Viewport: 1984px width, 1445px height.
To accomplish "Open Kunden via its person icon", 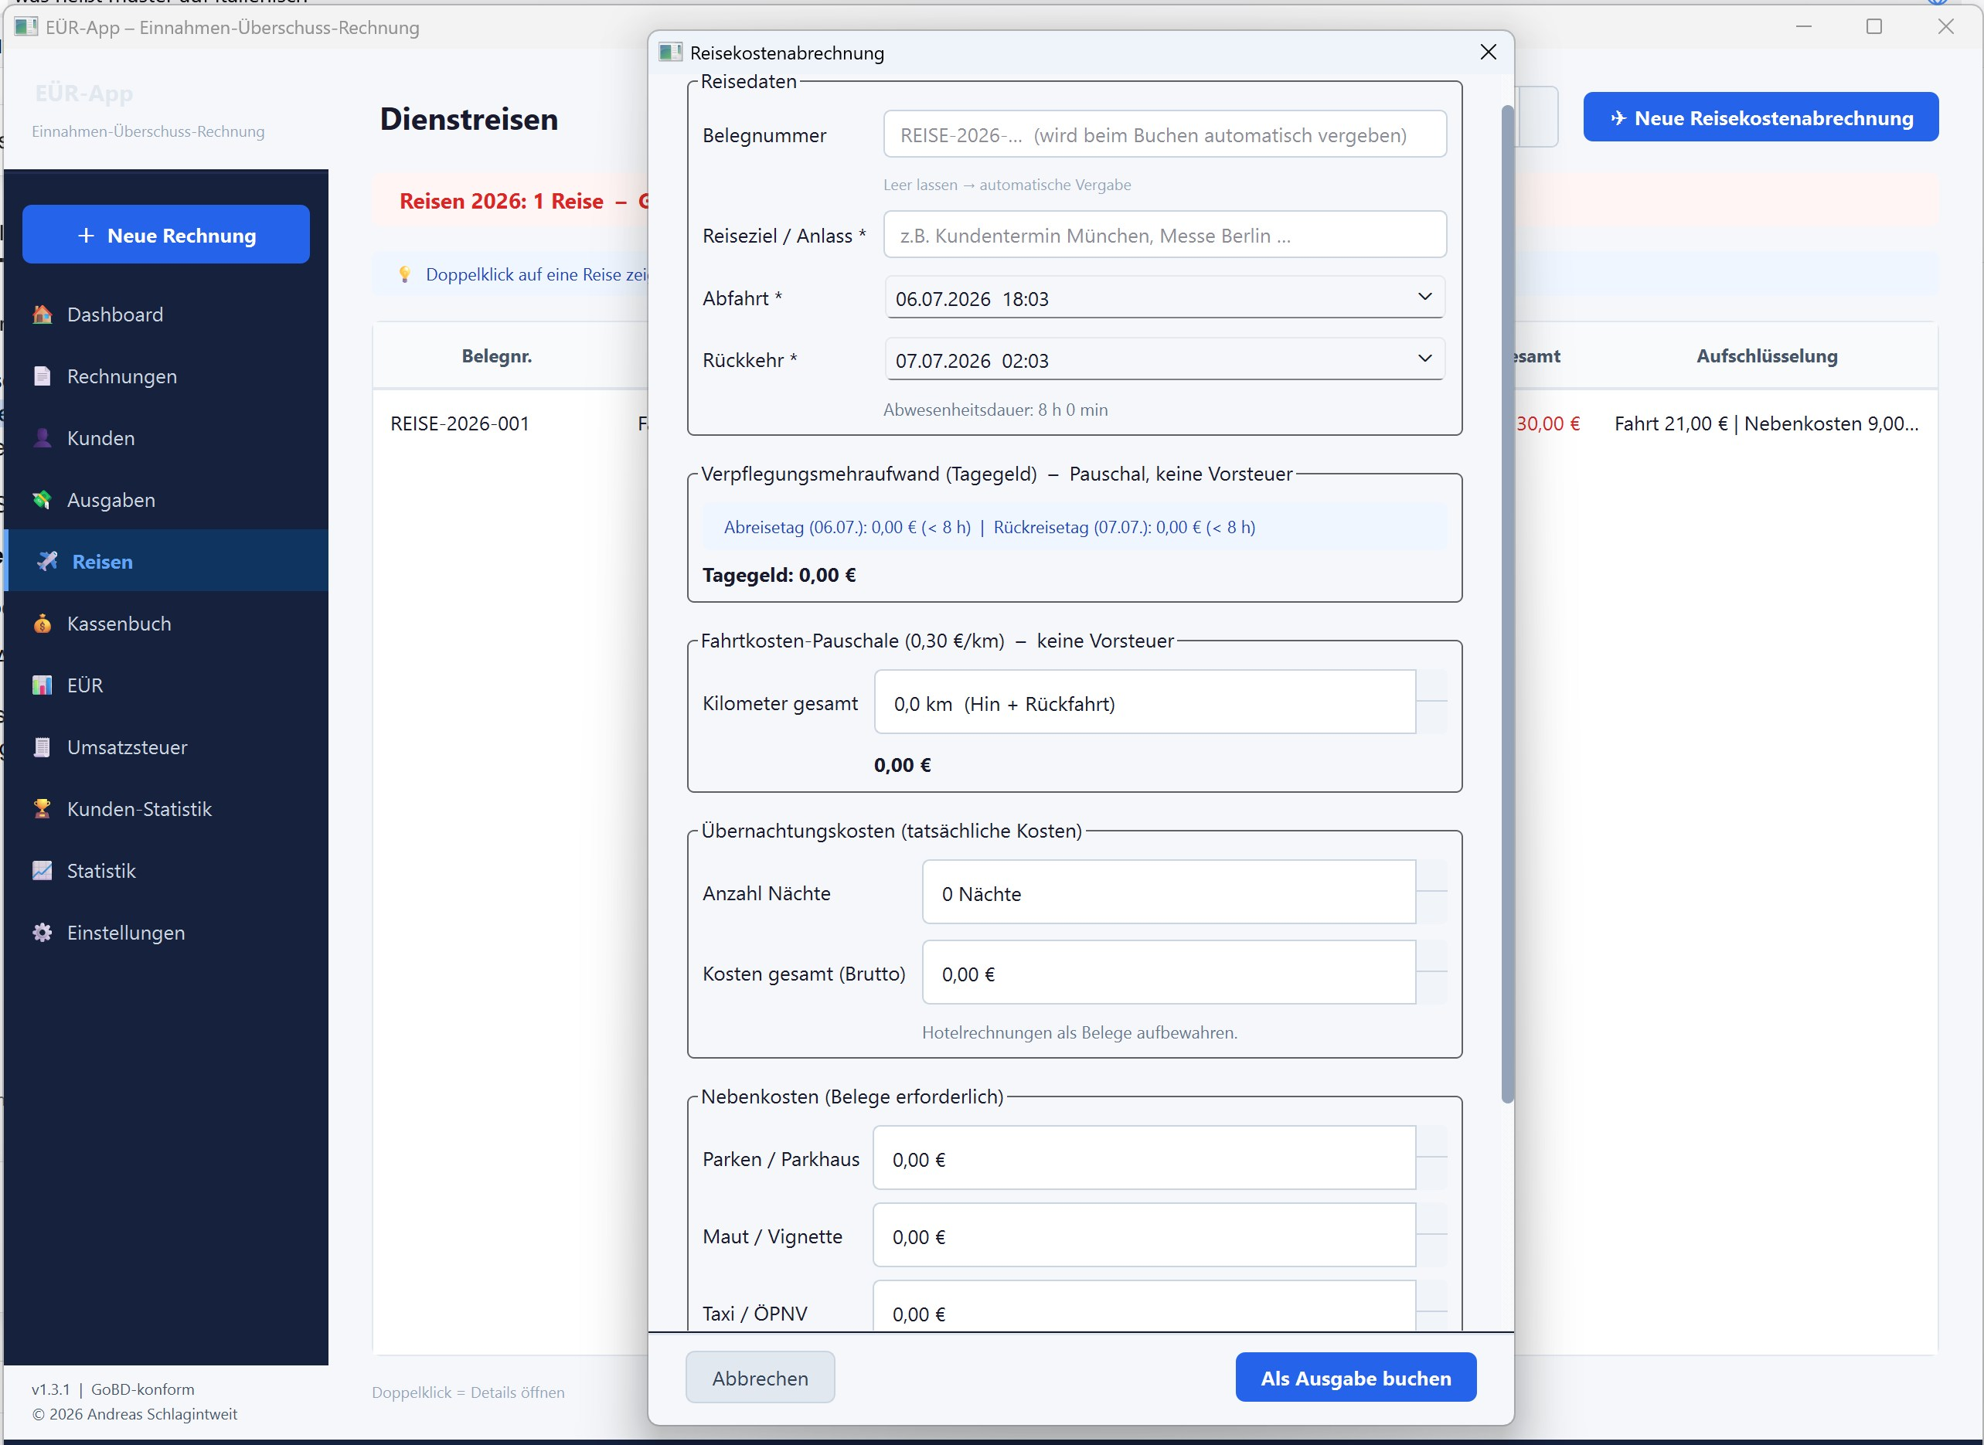I will coord(42,438).
